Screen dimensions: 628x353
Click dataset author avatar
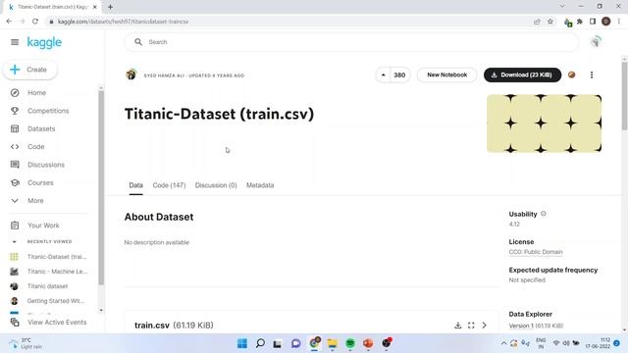click(x=131, y=75)
